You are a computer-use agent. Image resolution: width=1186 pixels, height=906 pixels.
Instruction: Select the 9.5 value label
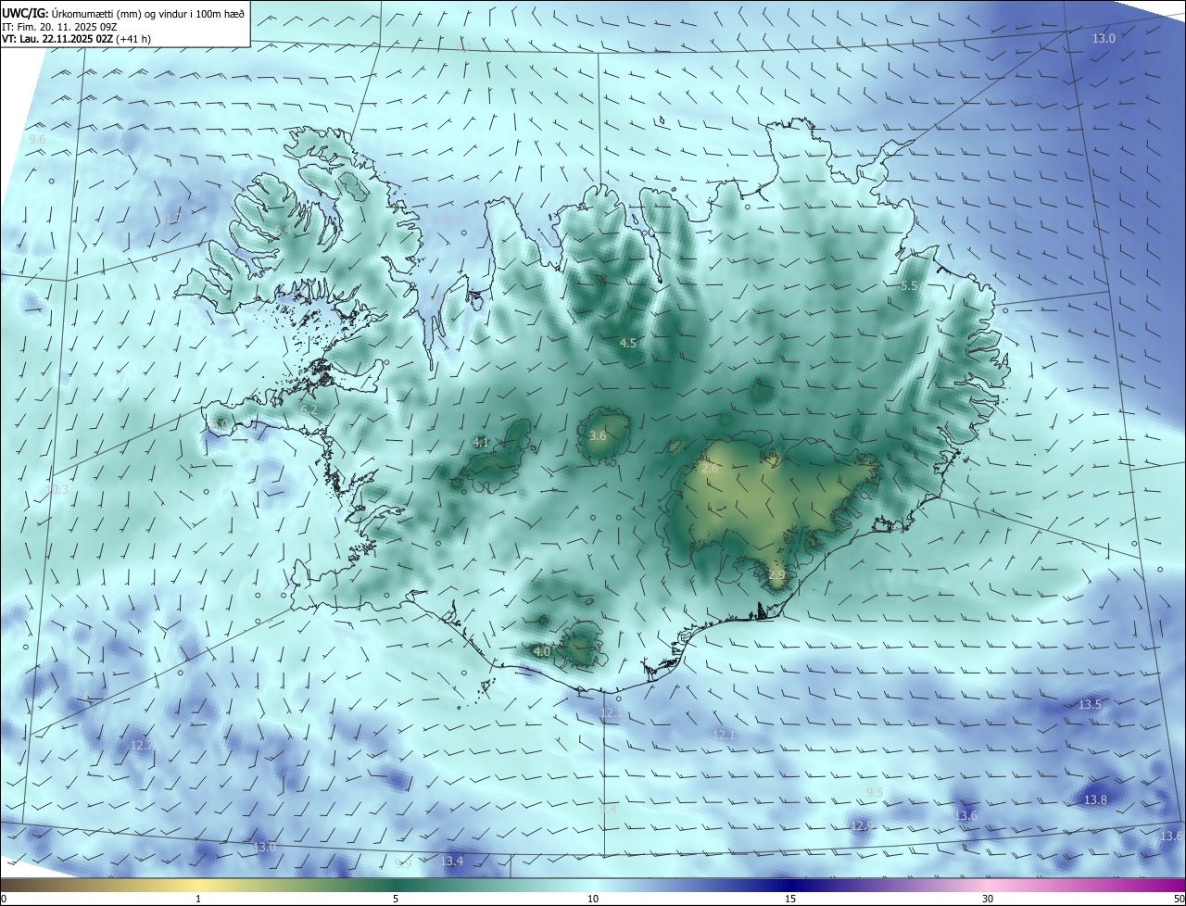click(875, 792)
